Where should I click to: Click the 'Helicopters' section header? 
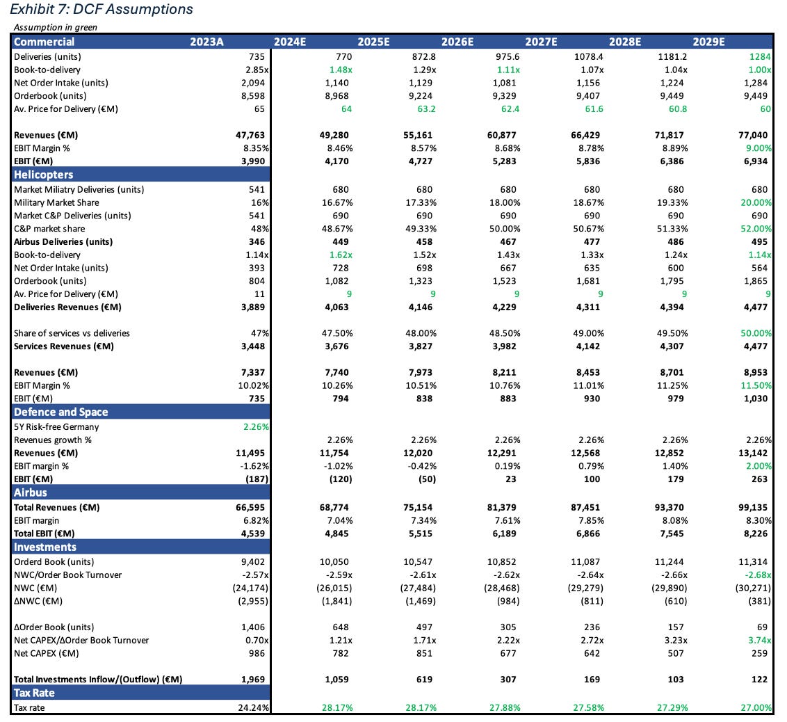pyautogui.click(x=44, y=175)
